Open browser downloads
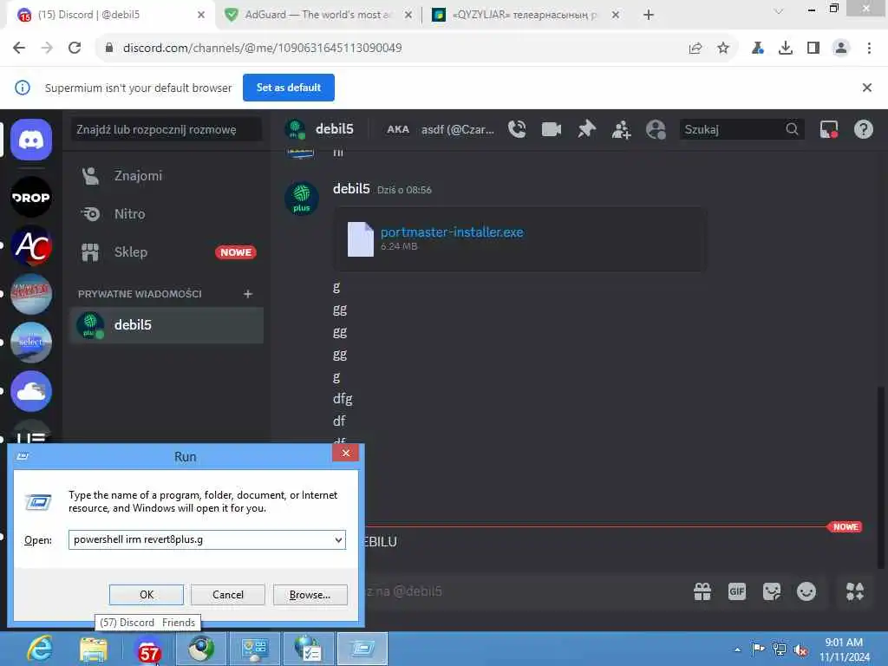Viewport: 888px width, 666px height. [785, 48]
